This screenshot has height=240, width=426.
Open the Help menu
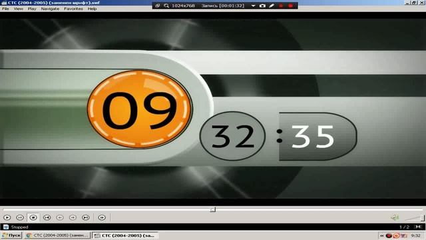[92, 9]
